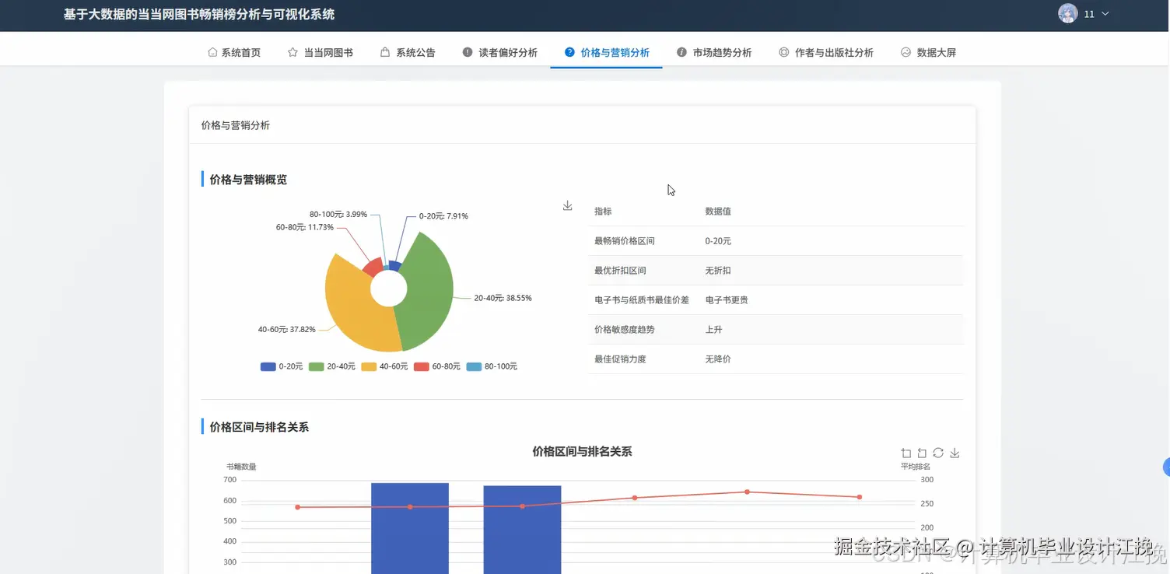The width and height of the screenshot is (1170, 574).
Task: Hide the 40-60元 series via legend
Action: coord(385,366)
